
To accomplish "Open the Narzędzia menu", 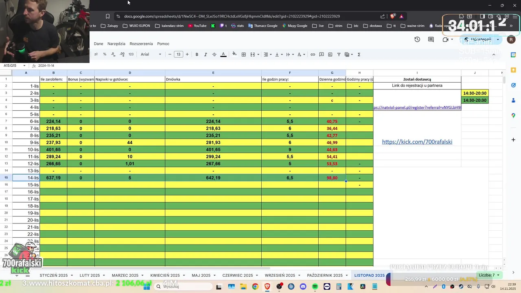I will (x=116, y=44).
